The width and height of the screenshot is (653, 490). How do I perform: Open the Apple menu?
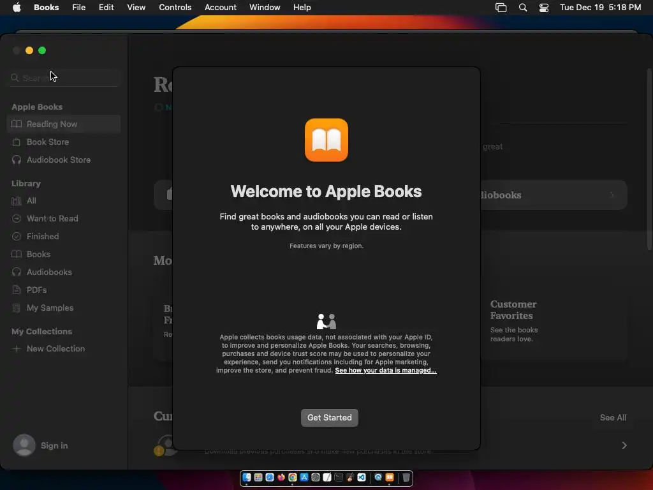(17, 7)
